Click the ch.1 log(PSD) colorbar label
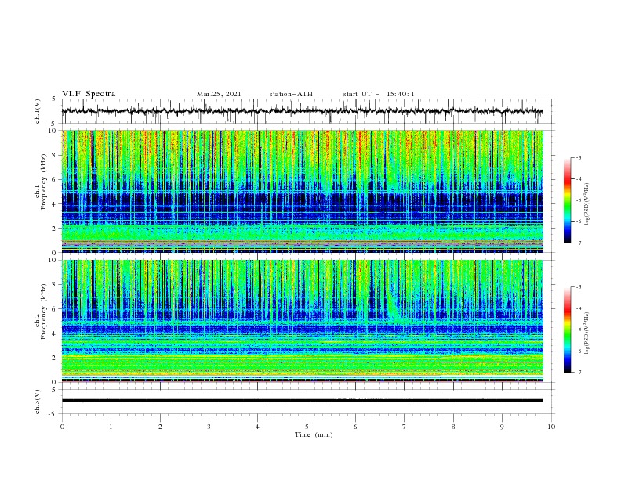Image resolution: width=621 pixels, height=479 pixels. pyautogui.click(x=586, y=204)
